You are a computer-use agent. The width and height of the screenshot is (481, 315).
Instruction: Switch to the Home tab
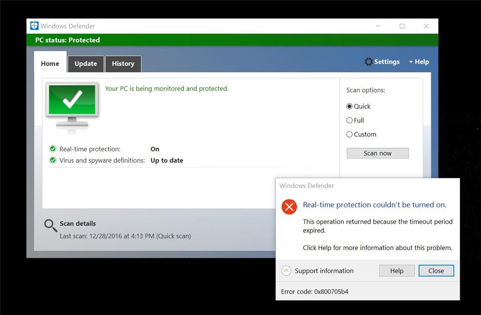50,63
